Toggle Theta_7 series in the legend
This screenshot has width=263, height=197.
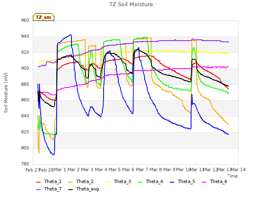pos(49,189)
